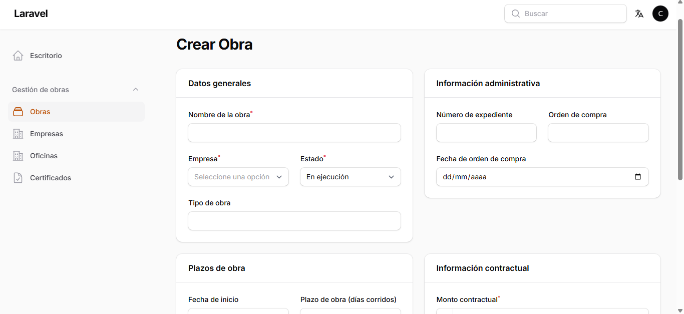Click the Información administrativa section heading
The height and width of the screenshot is (314, 684).
click(x=488, y=83)
